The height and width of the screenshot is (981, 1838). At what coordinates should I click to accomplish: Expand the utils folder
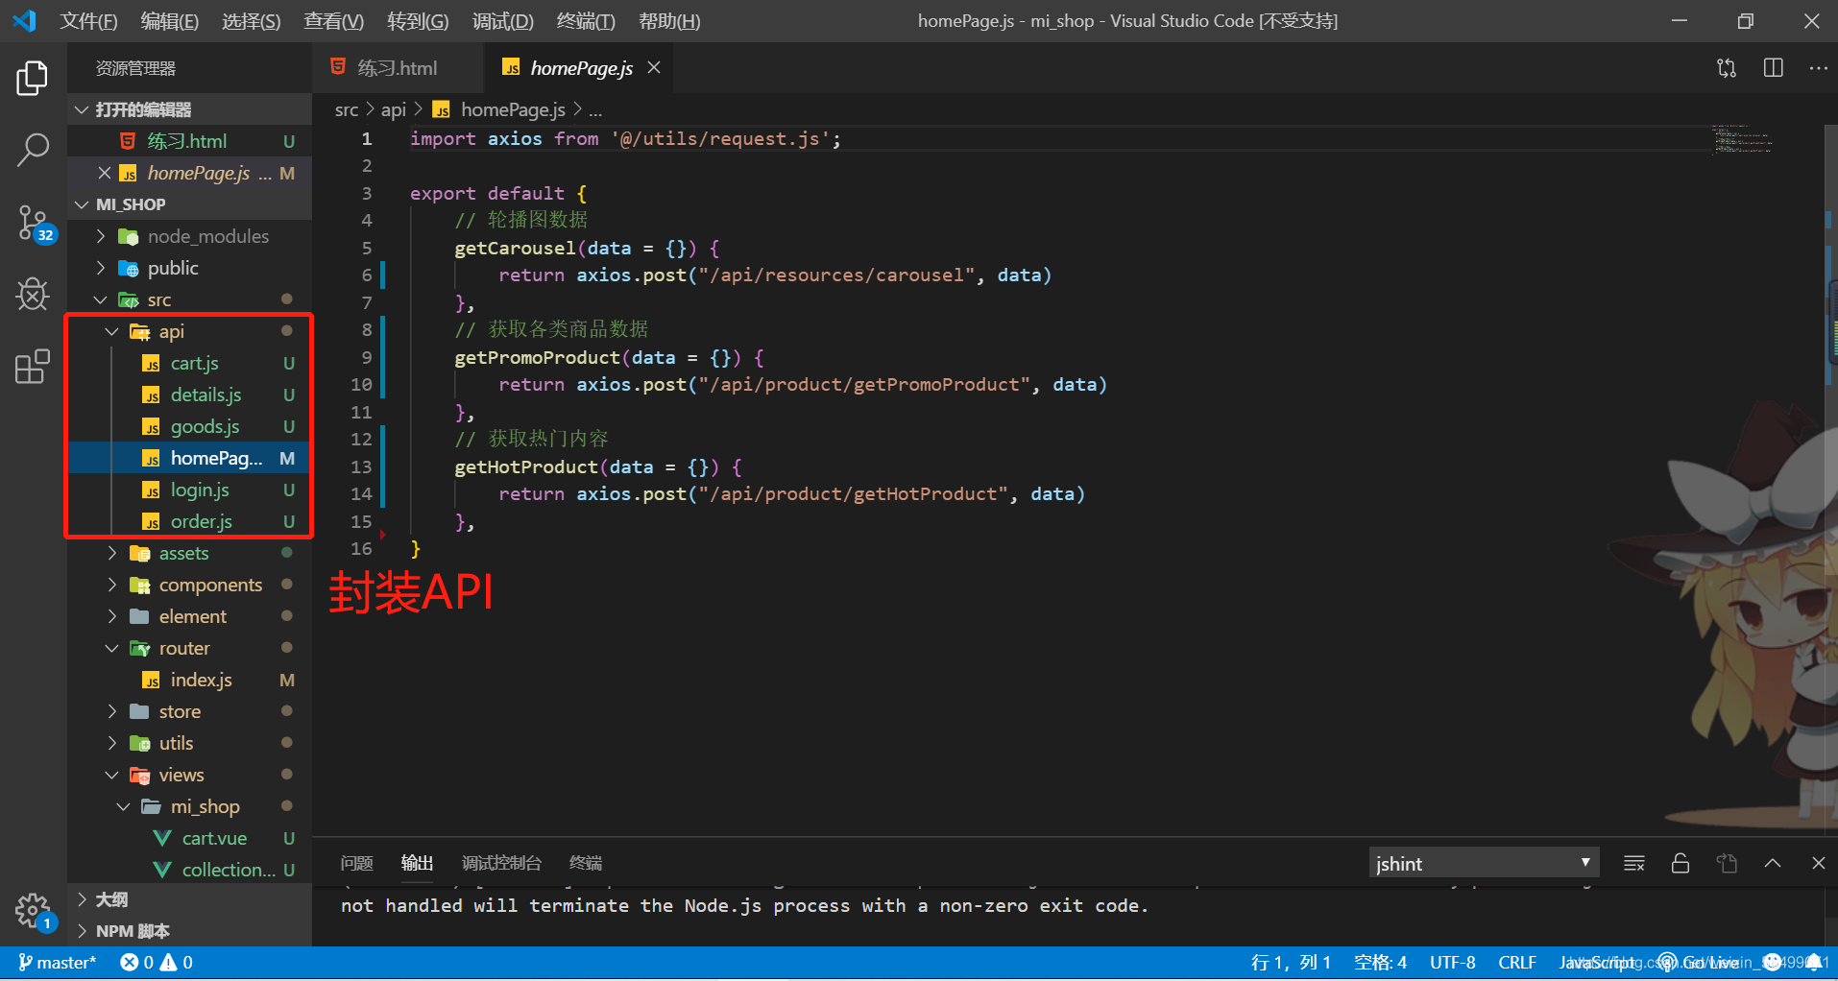click(190, 743)
